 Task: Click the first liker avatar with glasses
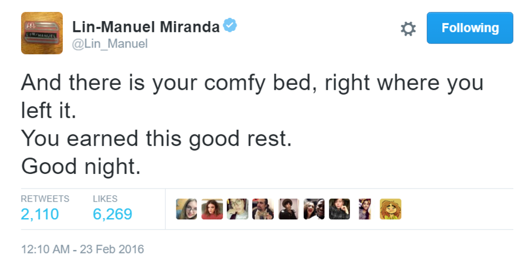click(x=187, y=209)
